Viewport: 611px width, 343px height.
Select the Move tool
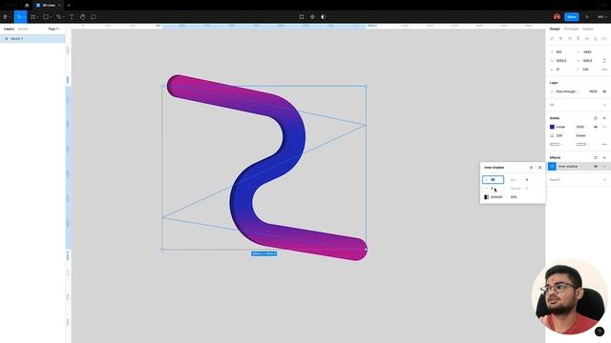[x=19, y=17]
